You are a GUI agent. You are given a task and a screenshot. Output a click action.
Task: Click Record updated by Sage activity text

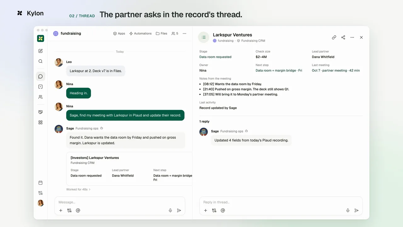(x=218, y=108)
